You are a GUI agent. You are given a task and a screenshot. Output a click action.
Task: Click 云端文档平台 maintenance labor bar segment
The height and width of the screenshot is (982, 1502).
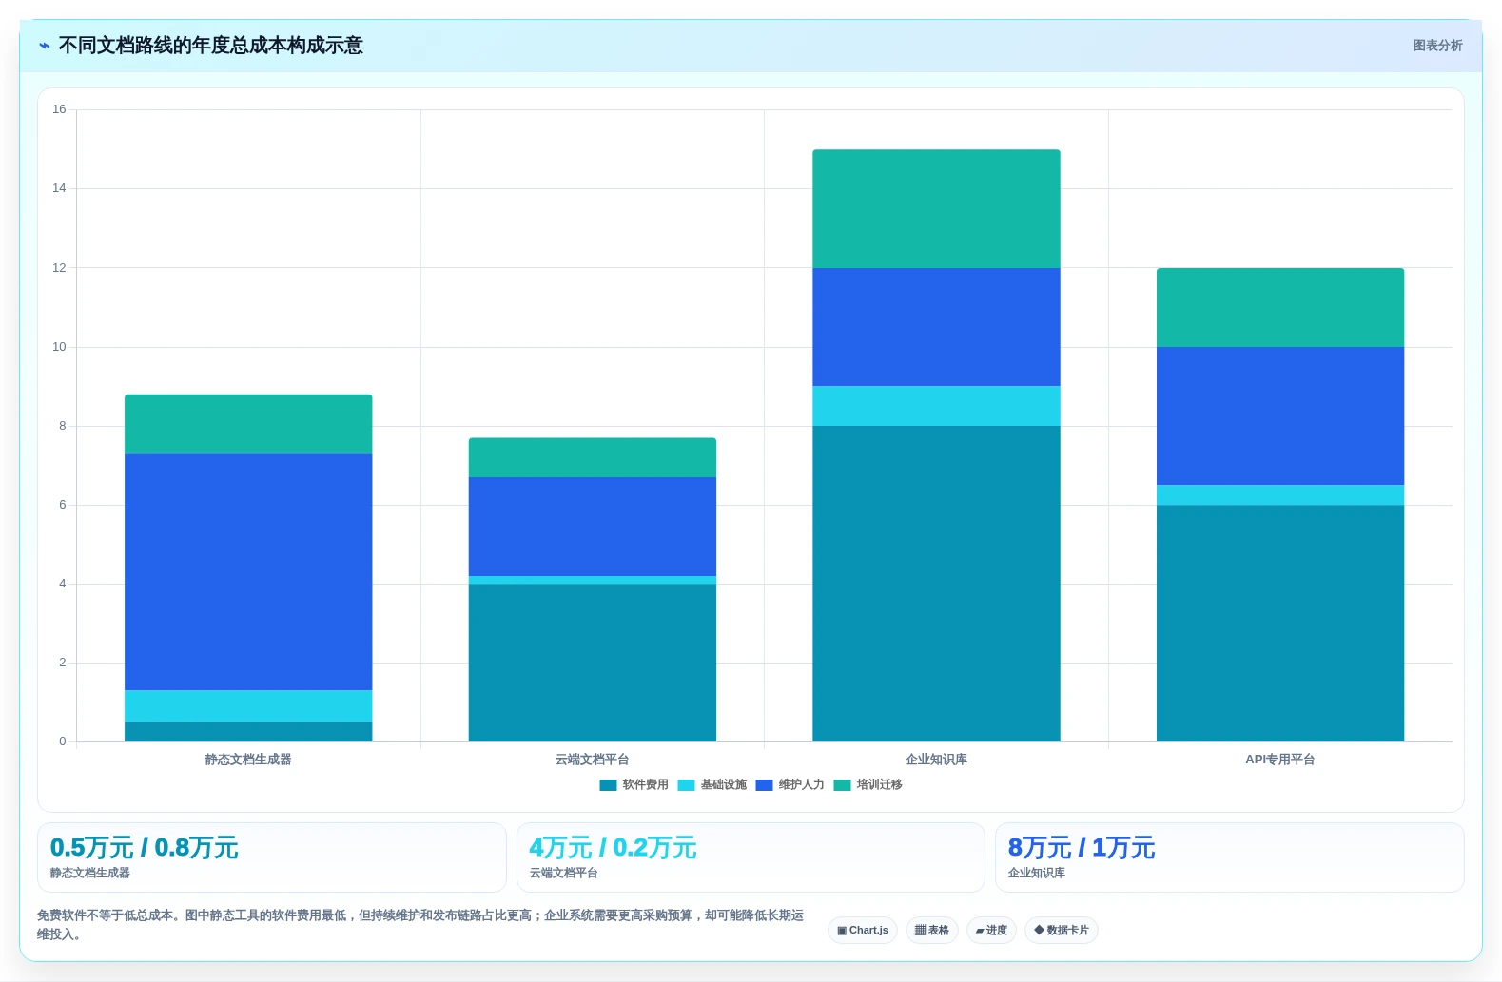click(593, 527)
